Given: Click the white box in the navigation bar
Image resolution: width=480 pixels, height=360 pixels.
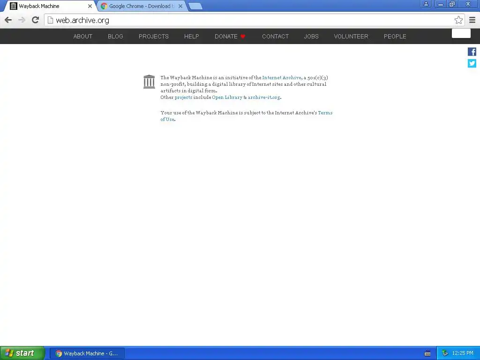Looking at the screenshot, I should (461, 33).
